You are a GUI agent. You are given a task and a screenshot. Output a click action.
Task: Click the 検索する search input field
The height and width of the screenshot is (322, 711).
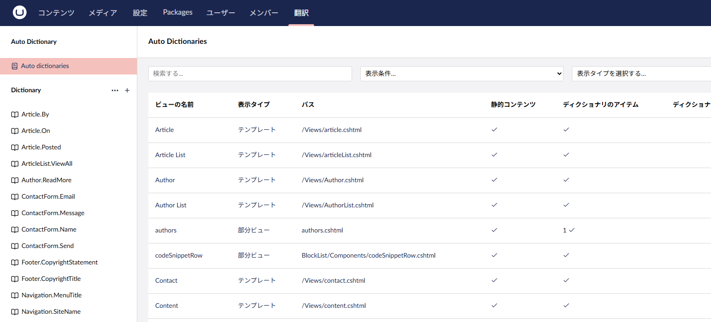point(250,74)
